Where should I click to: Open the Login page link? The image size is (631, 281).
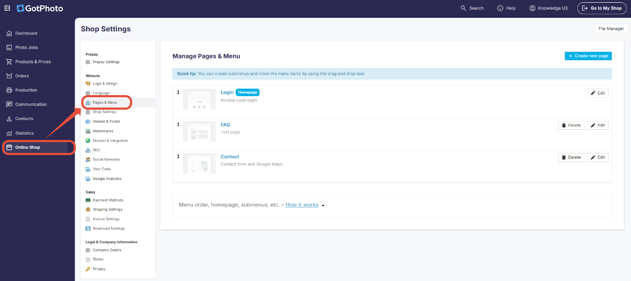pos(227,92)
